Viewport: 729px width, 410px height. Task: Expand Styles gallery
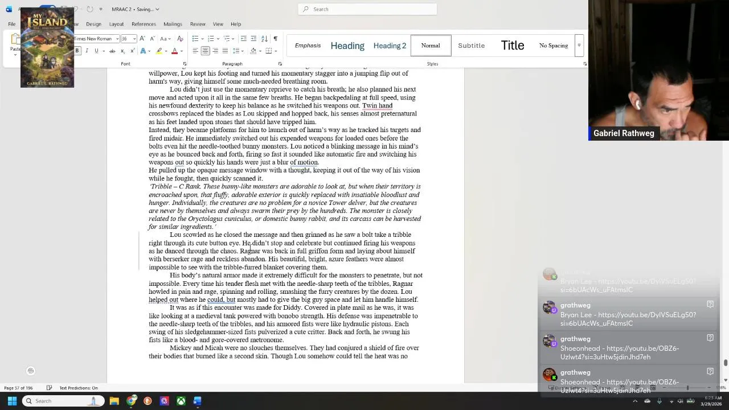tap(579, 46)
